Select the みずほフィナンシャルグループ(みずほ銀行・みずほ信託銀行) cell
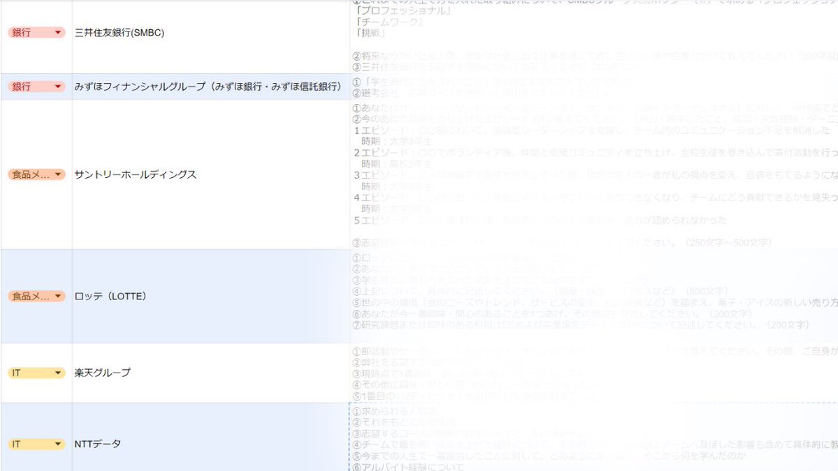The width and height of the screenshot is (838, 471). click(211, 87)
